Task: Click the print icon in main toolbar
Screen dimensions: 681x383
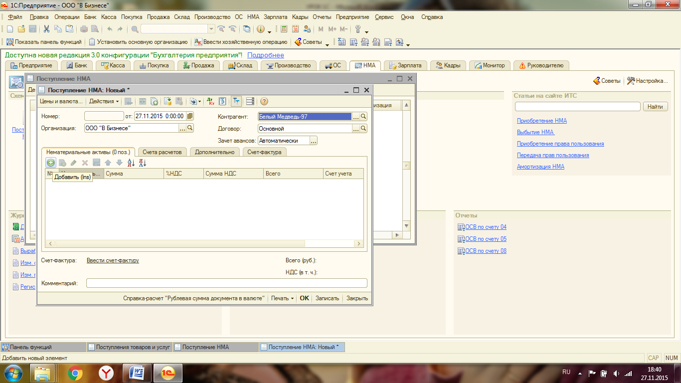Action: point(84,29)
